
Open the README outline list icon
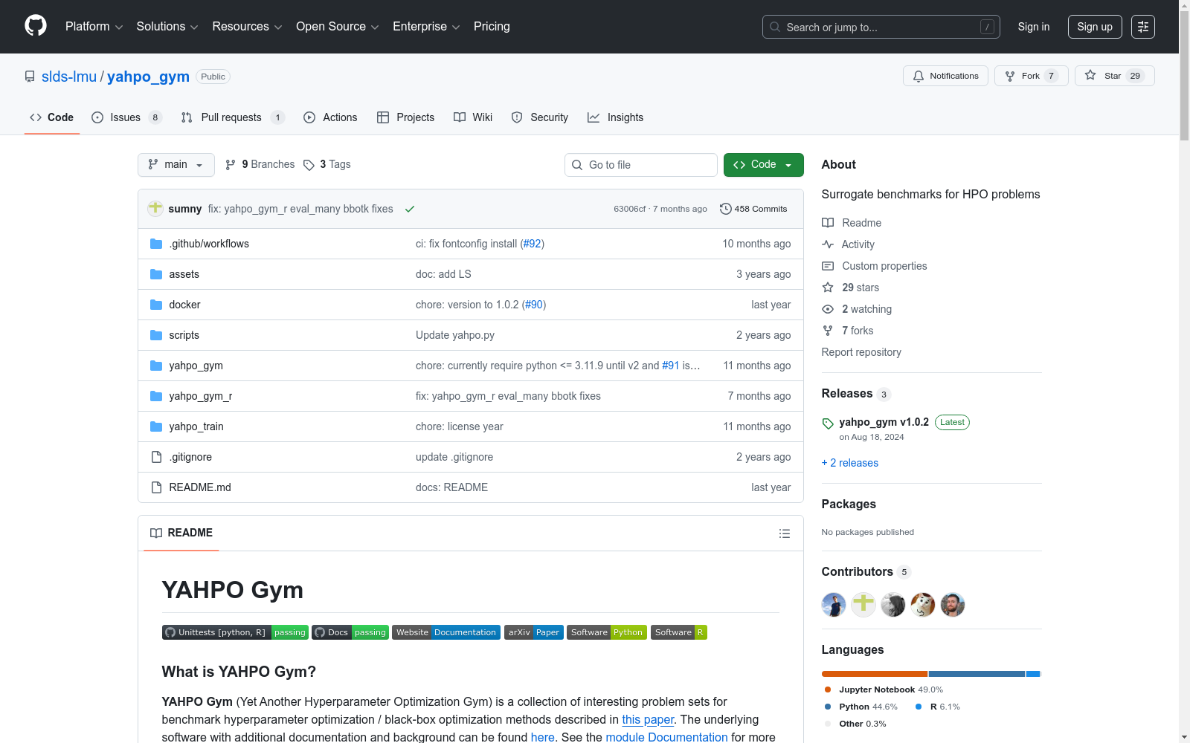pyautogui.click(x=784, y=533)
